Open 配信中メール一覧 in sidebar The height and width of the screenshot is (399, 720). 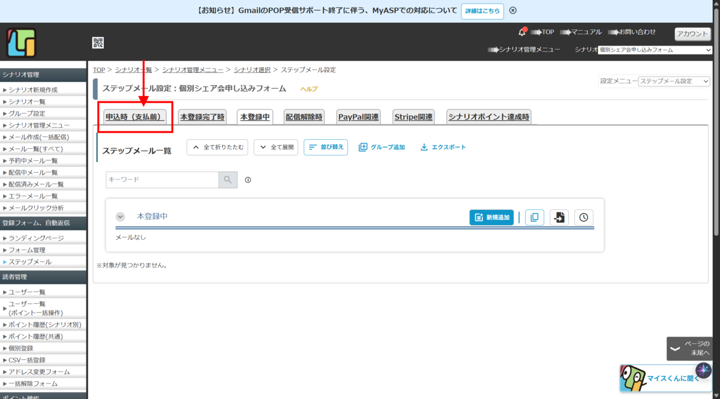[x=33, y=173]
